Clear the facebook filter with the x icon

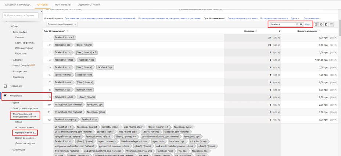(x=297, y=24)
